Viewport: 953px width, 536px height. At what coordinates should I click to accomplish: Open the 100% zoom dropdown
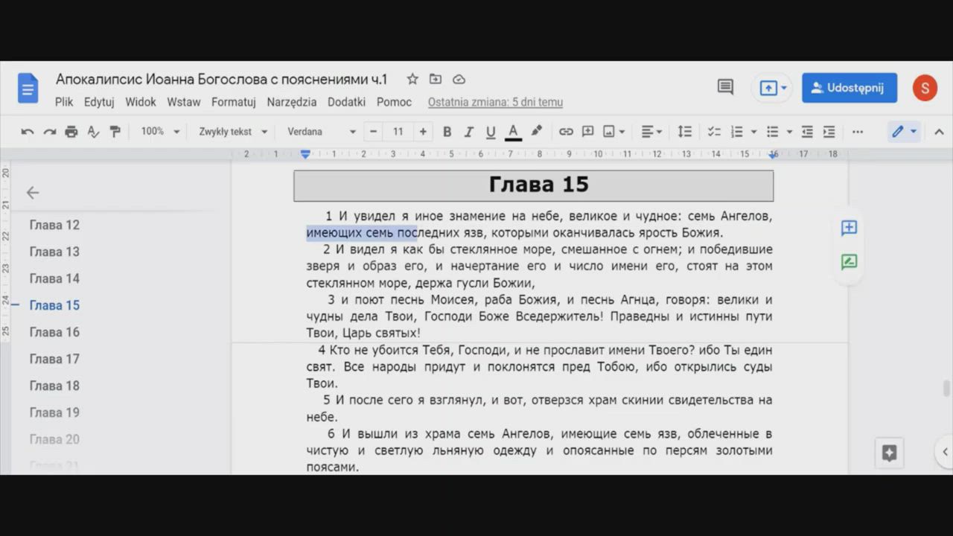pyautogui.click(x=160, y=132)
